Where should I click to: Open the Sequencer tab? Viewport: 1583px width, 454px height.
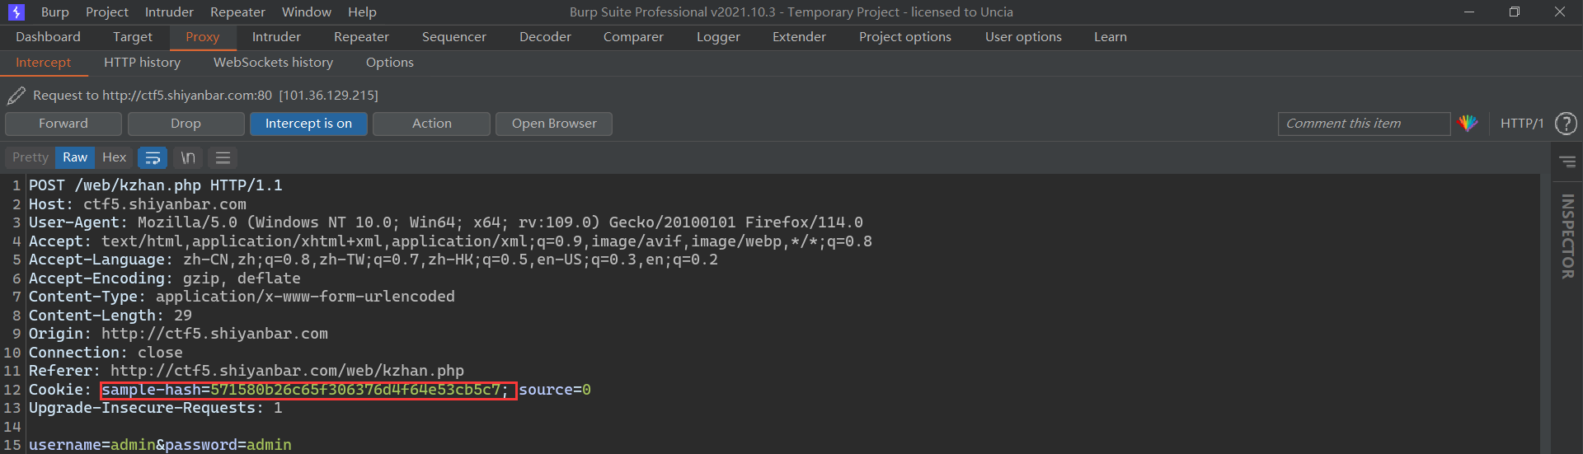pos(454,37)
